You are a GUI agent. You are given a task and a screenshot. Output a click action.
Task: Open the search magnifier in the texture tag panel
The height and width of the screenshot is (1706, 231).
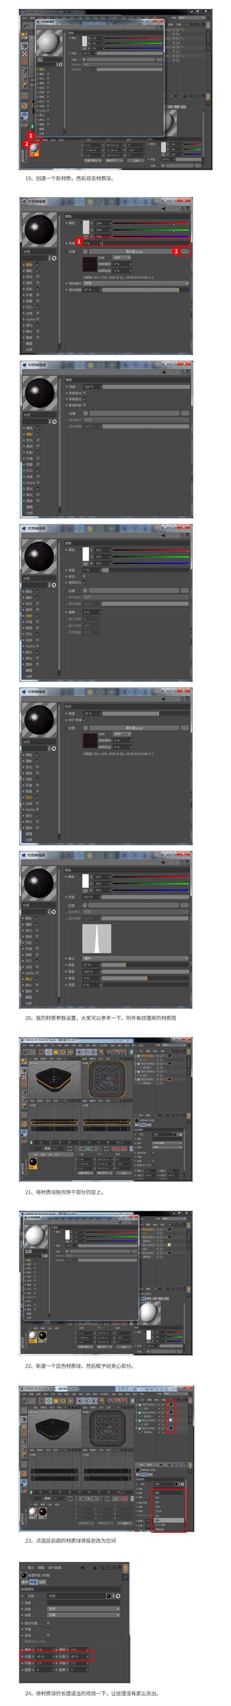tap(103, 1567)
